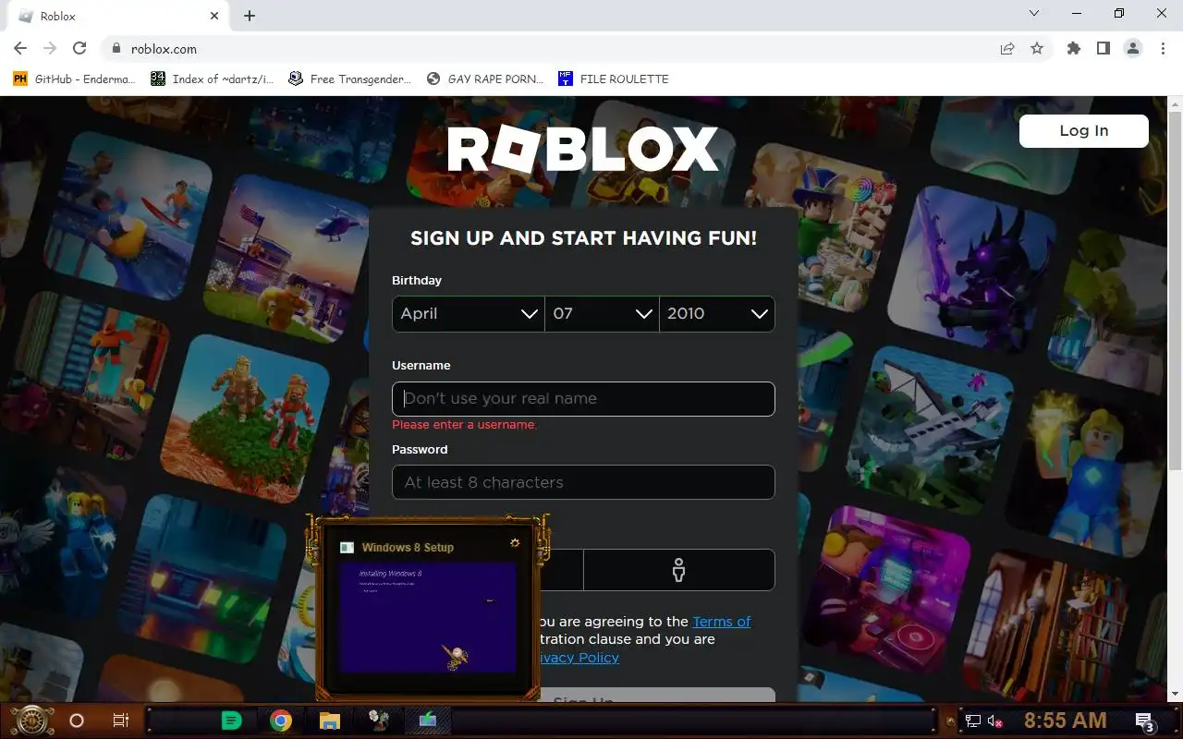
Task: Bookmark this page with the star icon
Action: click(x=1037, y=49)
